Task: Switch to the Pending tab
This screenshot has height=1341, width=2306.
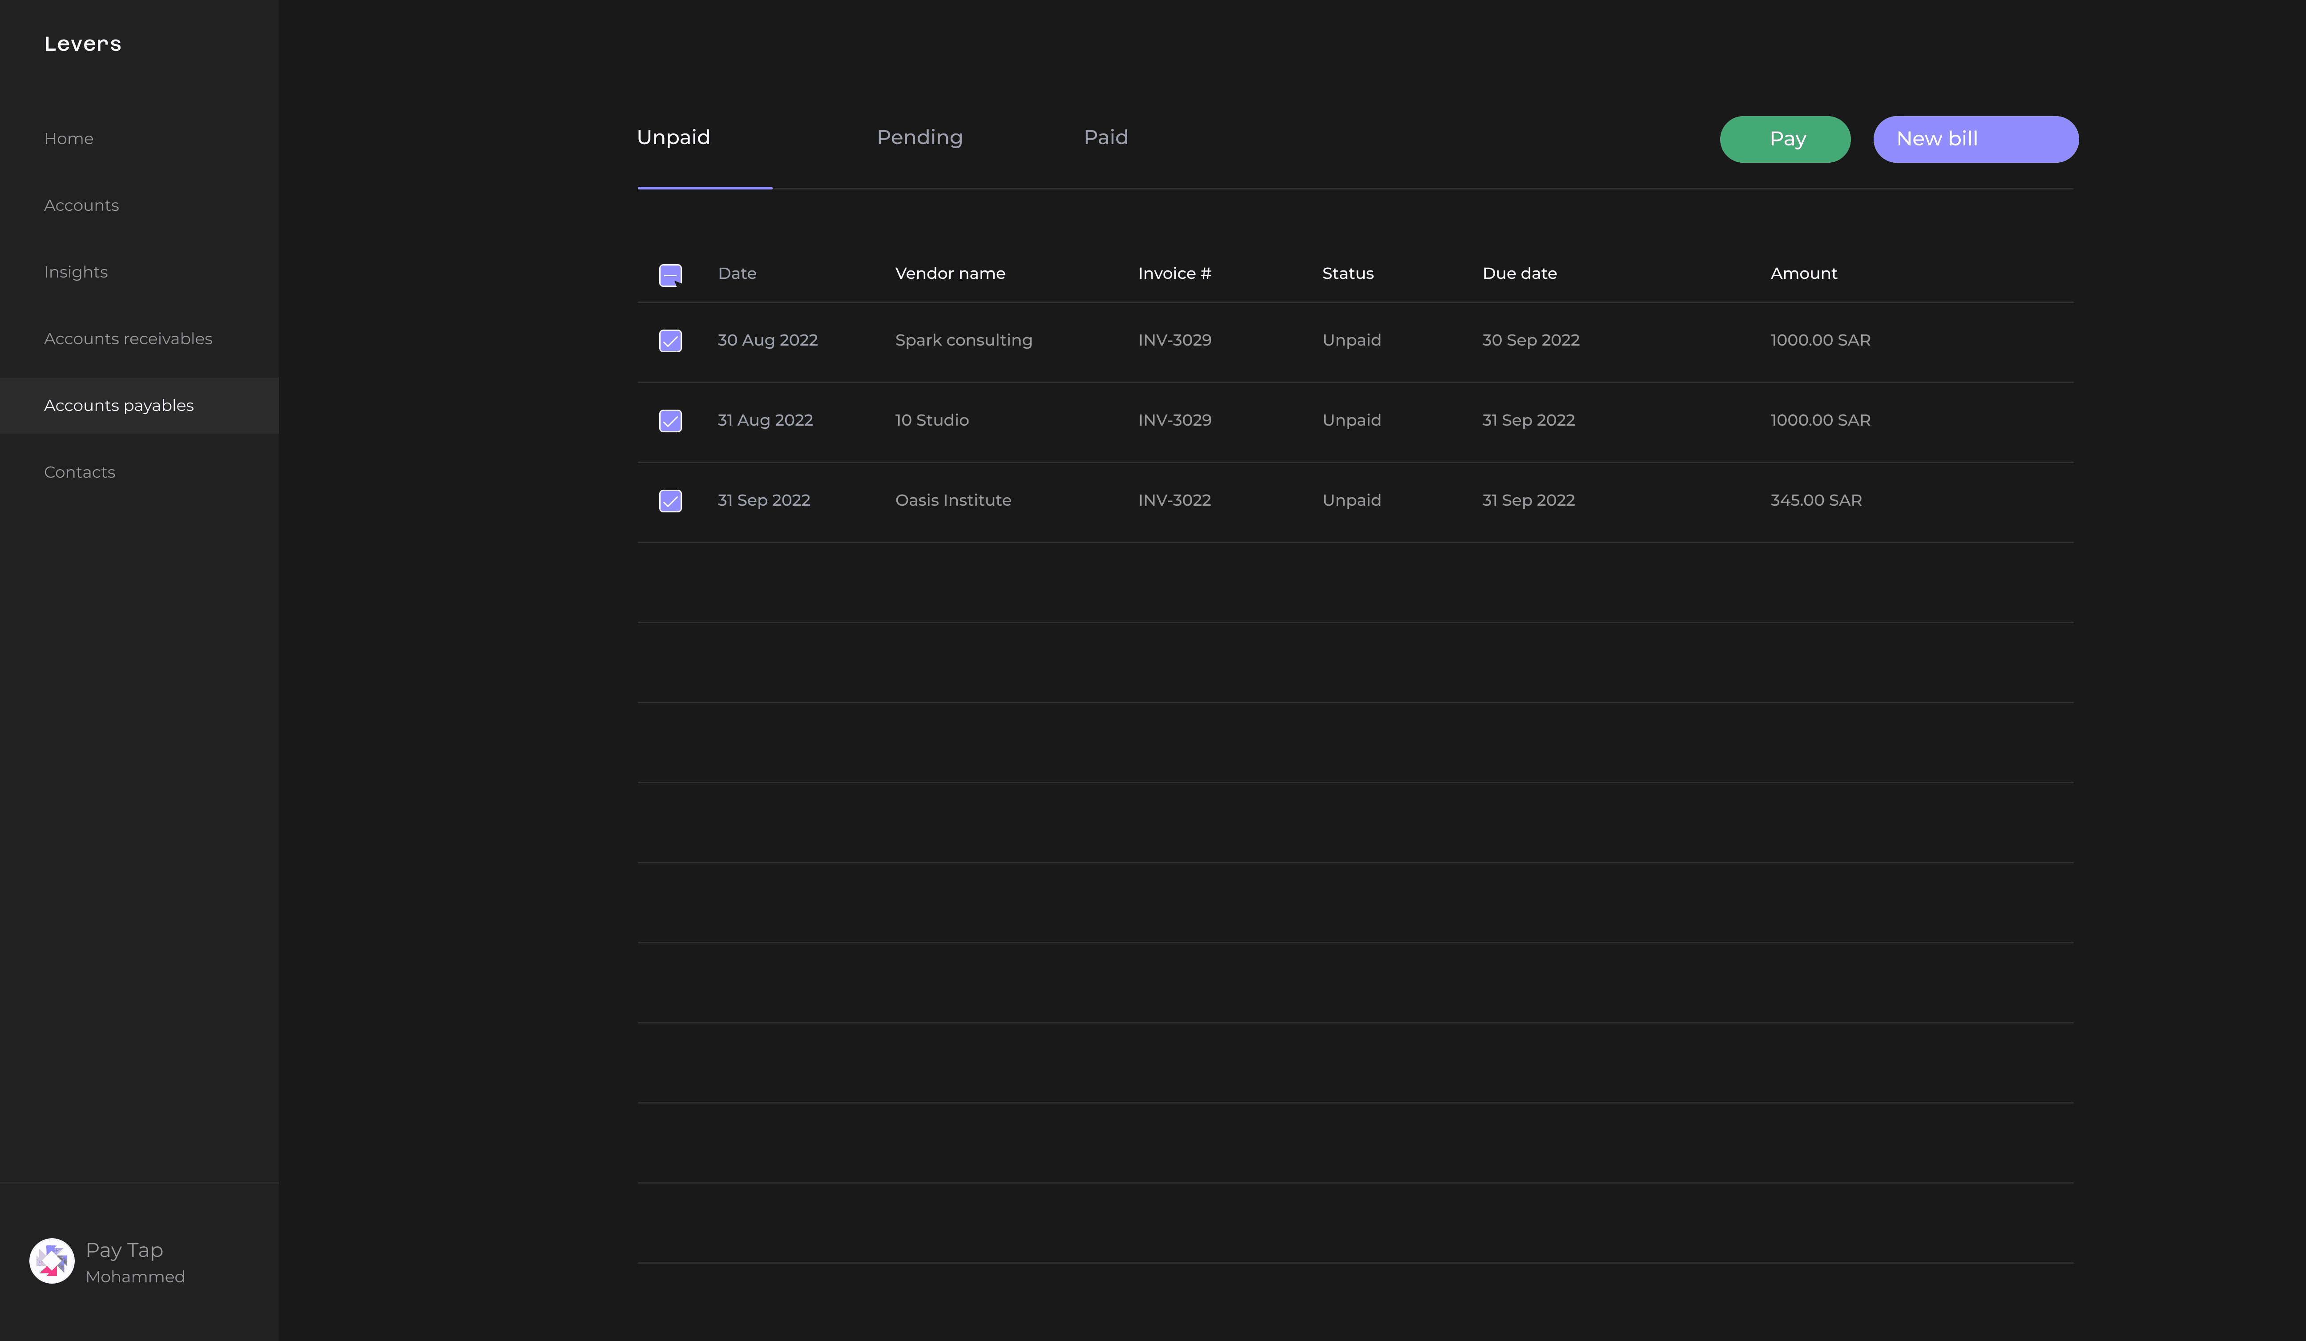Action: pos(919,137)
